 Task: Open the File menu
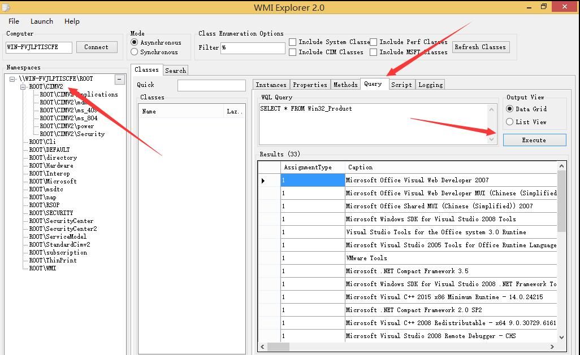pos(14,21)
